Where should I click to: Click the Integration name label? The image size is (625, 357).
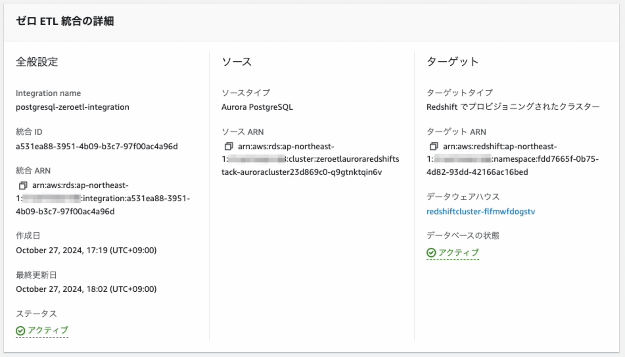[48, 93]
